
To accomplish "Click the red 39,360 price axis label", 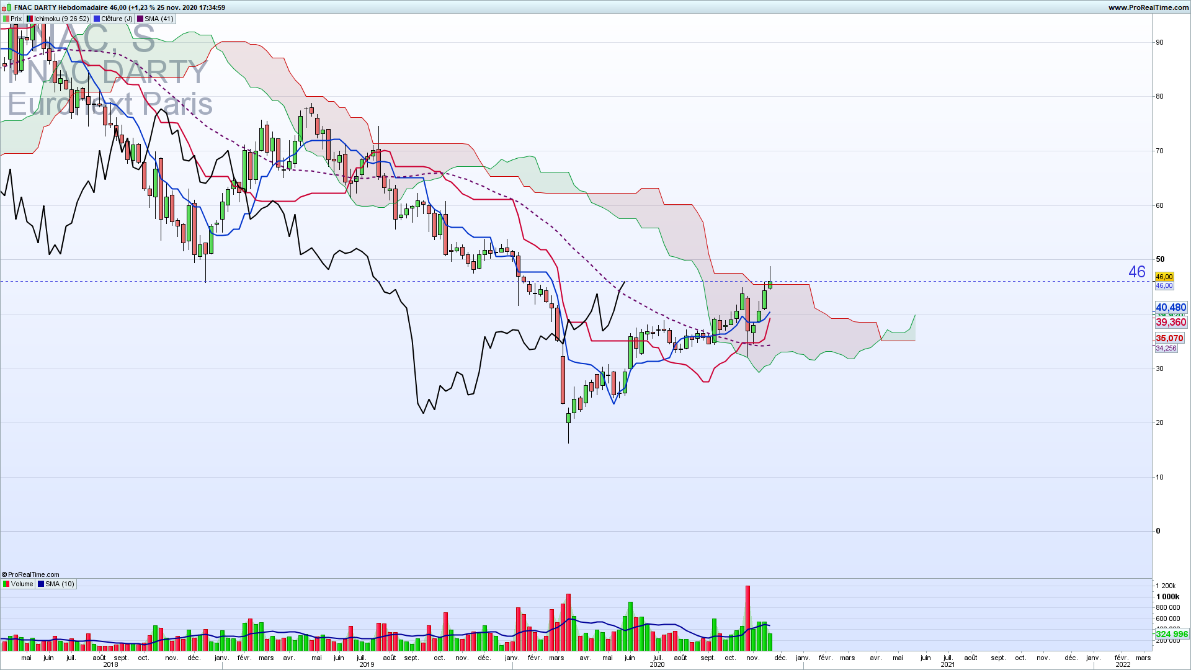I will (1171, 323).
